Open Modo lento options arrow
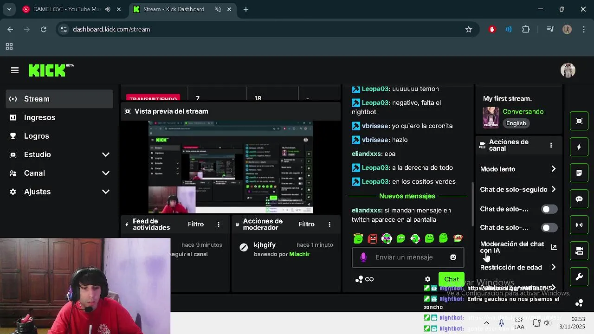The image size is (594, 334). (x=553, y=169)
